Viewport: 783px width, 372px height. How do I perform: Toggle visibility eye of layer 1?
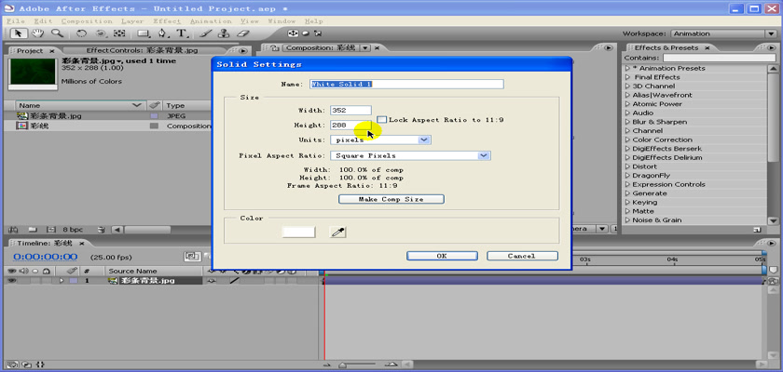pyautogui.click(x=12, y=281)
